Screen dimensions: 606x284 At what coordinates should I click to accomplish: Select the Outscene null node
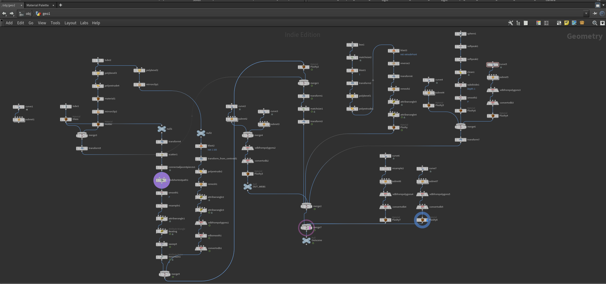[306, 241]
